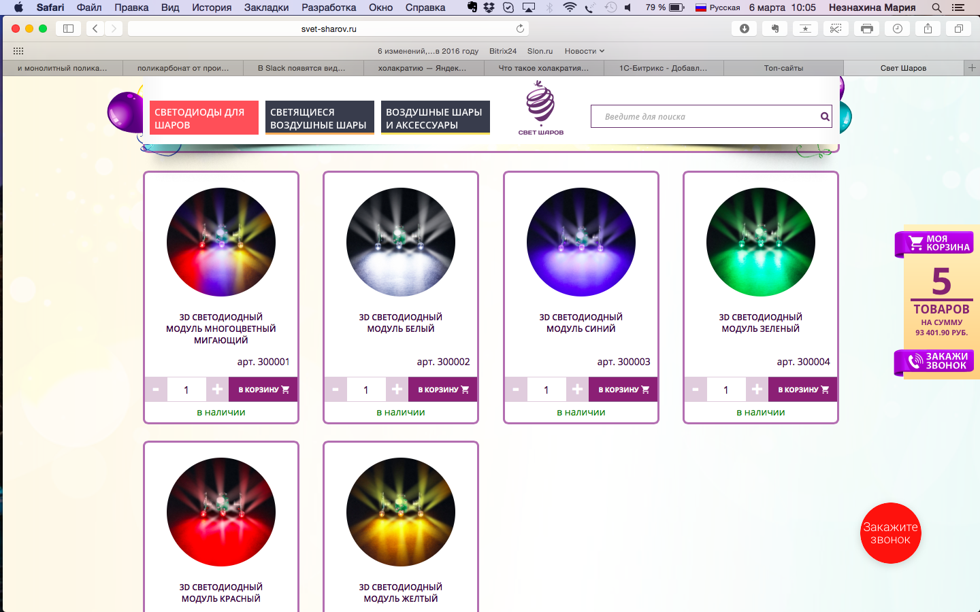Add артикул 300002 to cart

tap(443, 390)
